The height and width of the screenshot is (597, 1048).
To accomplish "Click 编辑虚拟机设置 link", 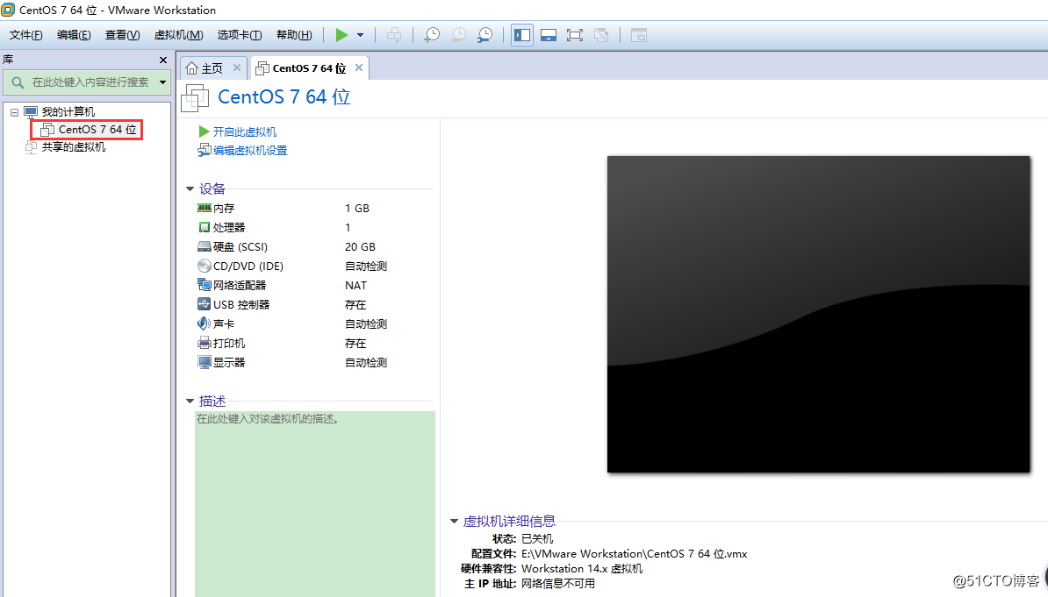I will pyautogui.click(x=250, y=151).
